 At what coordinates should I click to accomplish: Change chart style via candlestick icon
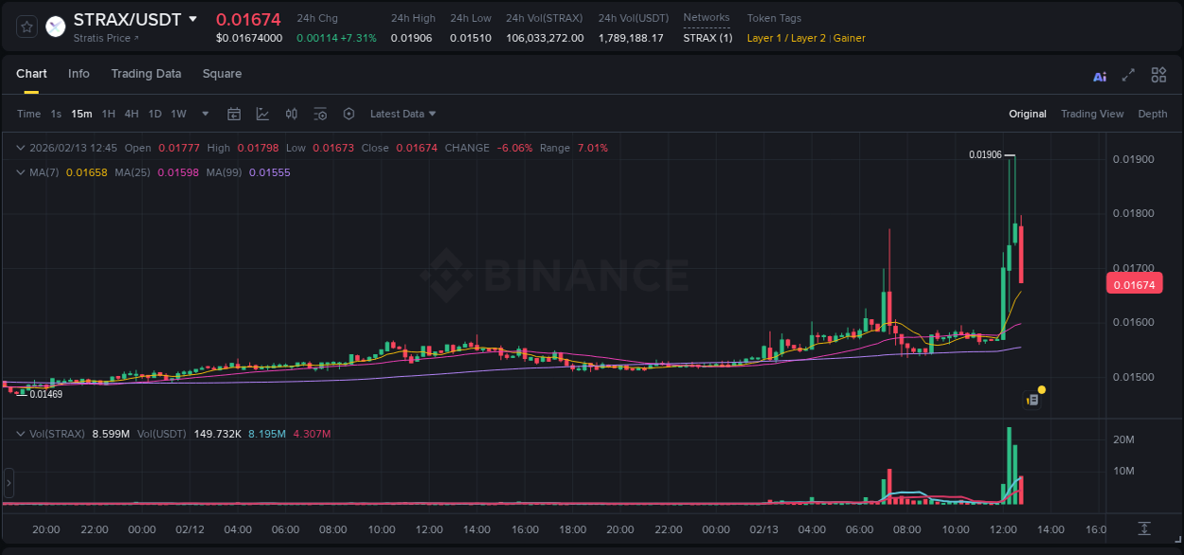pyautogui.click(x=291, y=114)
